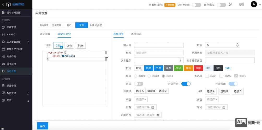Click the cube logo icon in header
The image size is (262, 130).
coord(9,4)
